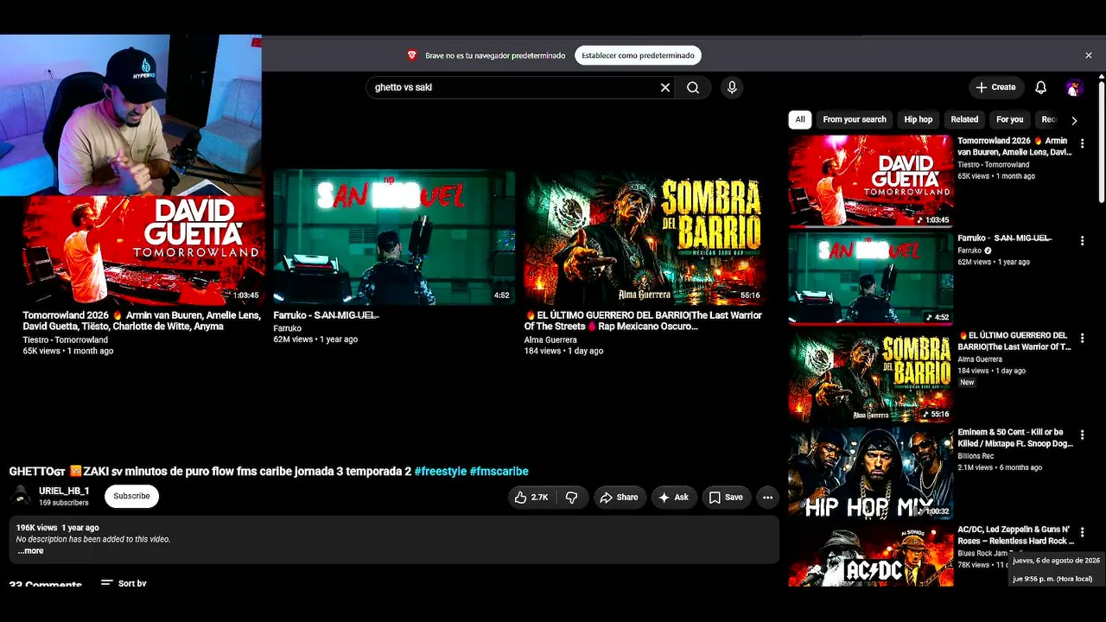Open options for Eminem & 50 Cent video

click(1082, 435)
